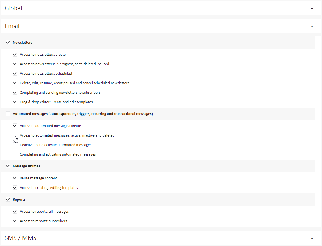Uncheck Delete, edit, resume, abort paused newsletters
The height and width of the screenshot is (246, 322).
[15, 83]
